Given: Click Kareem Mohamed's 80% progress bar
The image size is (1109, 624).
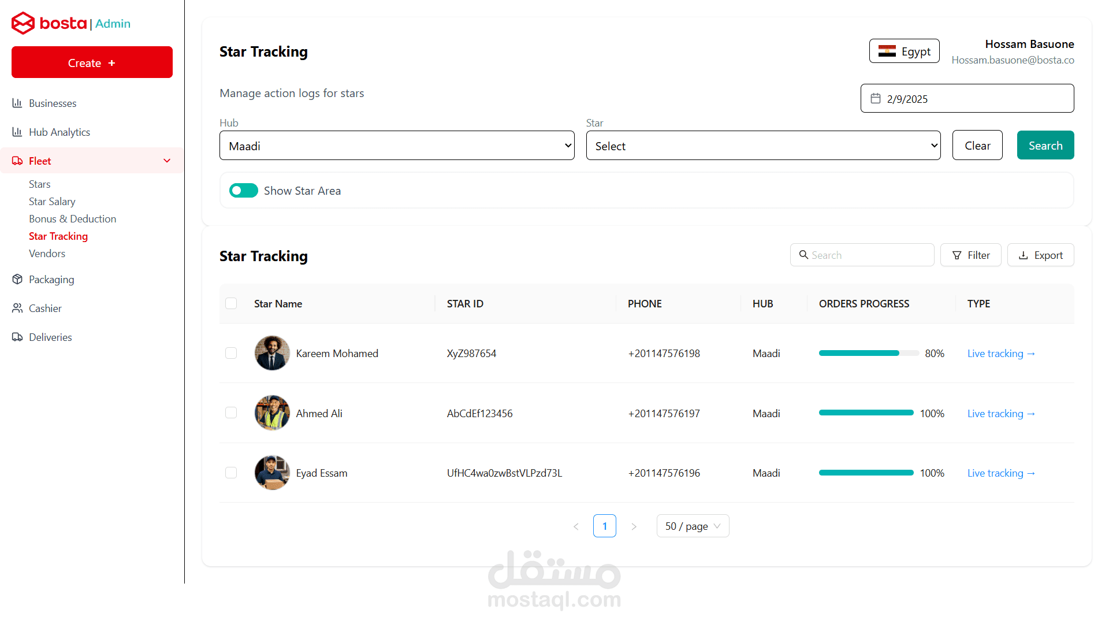Looking at the screenshot, I should [869, 353].
